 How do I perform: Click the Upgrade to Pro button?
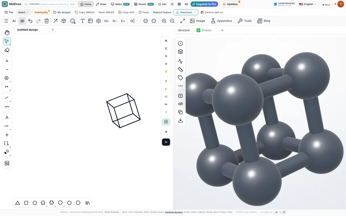point(204,4)
